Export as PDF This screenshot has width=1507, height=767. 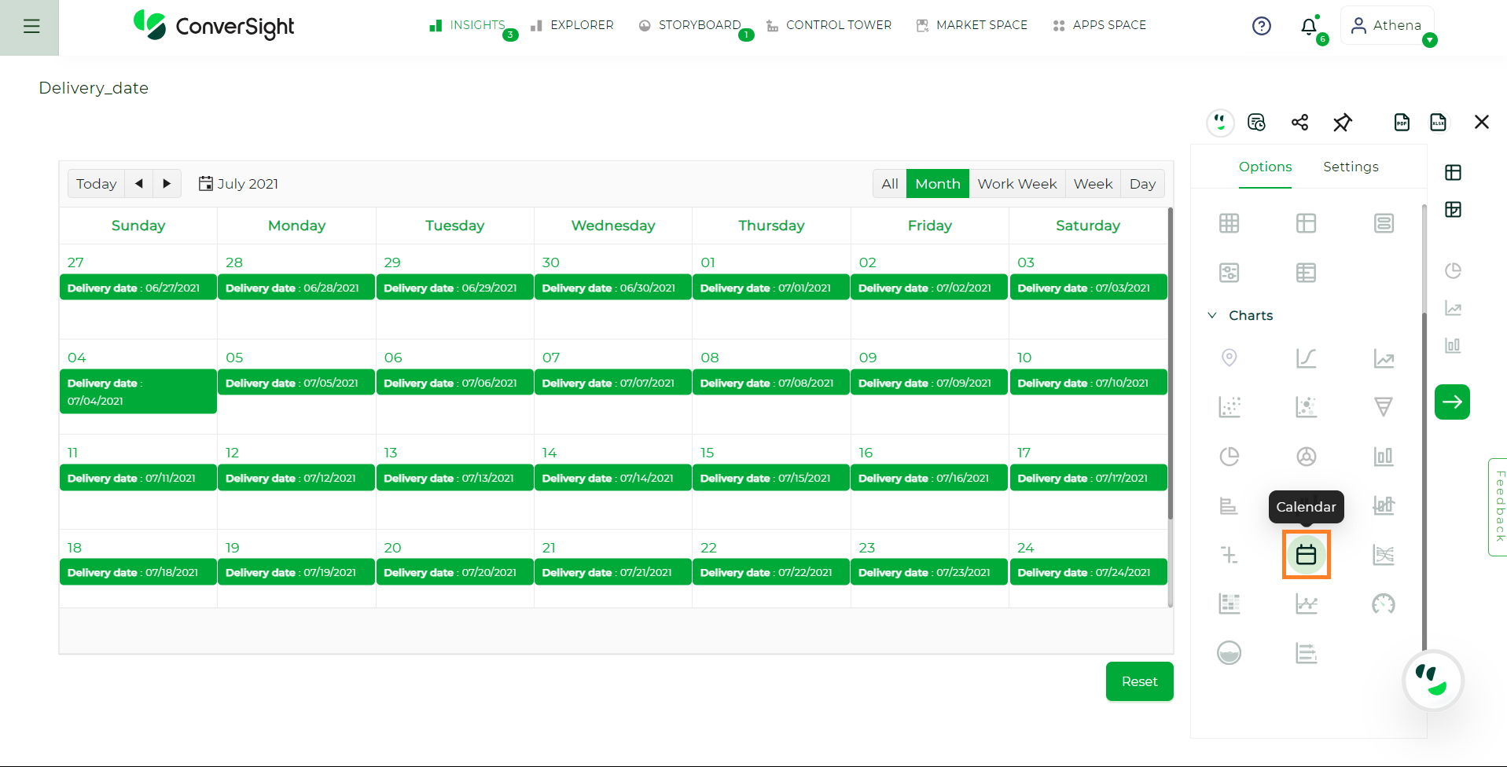click(x=1402, y=122)
